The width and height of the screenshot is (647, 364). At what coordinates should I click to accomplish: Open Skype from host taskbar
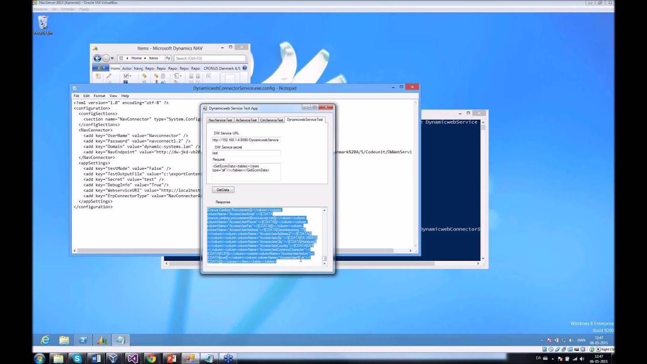77,358
